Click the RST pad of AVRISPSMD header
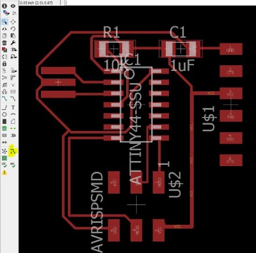The height and width of the screenshot is (253, 256). click(x=114, y=183)
